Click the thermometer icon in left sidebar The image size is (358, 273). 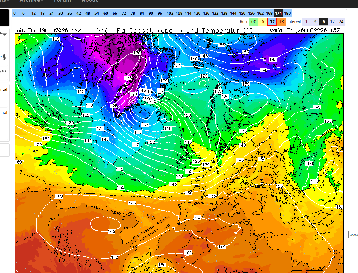(4, 58)
